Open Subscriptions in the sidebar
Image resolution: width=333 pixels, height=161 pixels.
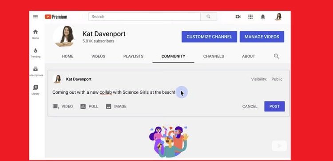36,71
